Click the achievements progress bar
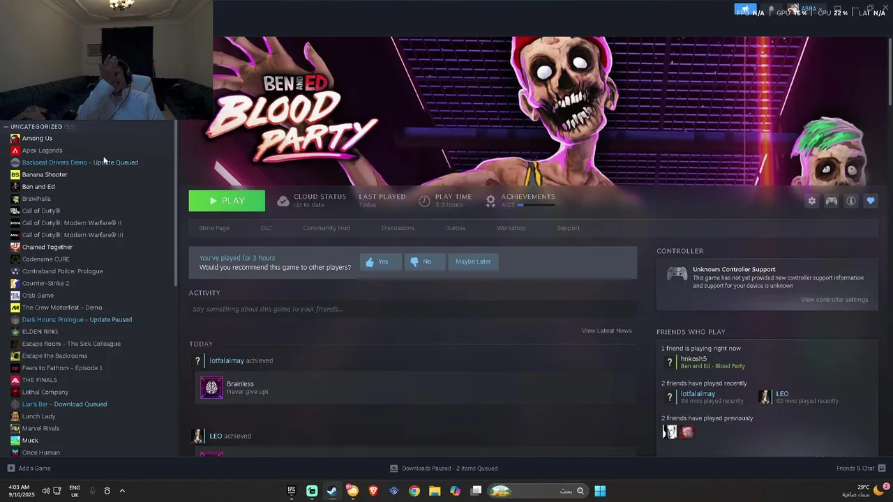 coord(536,205)
